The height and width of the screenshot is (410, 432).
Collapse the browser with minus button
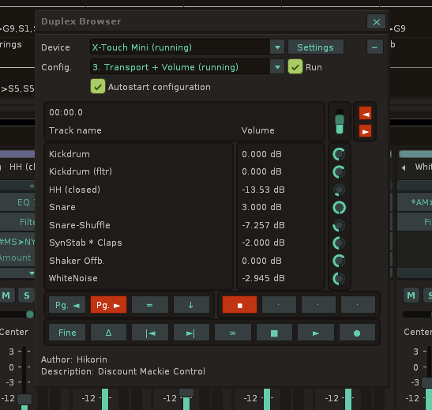pyautogui.click(x=374, y=47)
